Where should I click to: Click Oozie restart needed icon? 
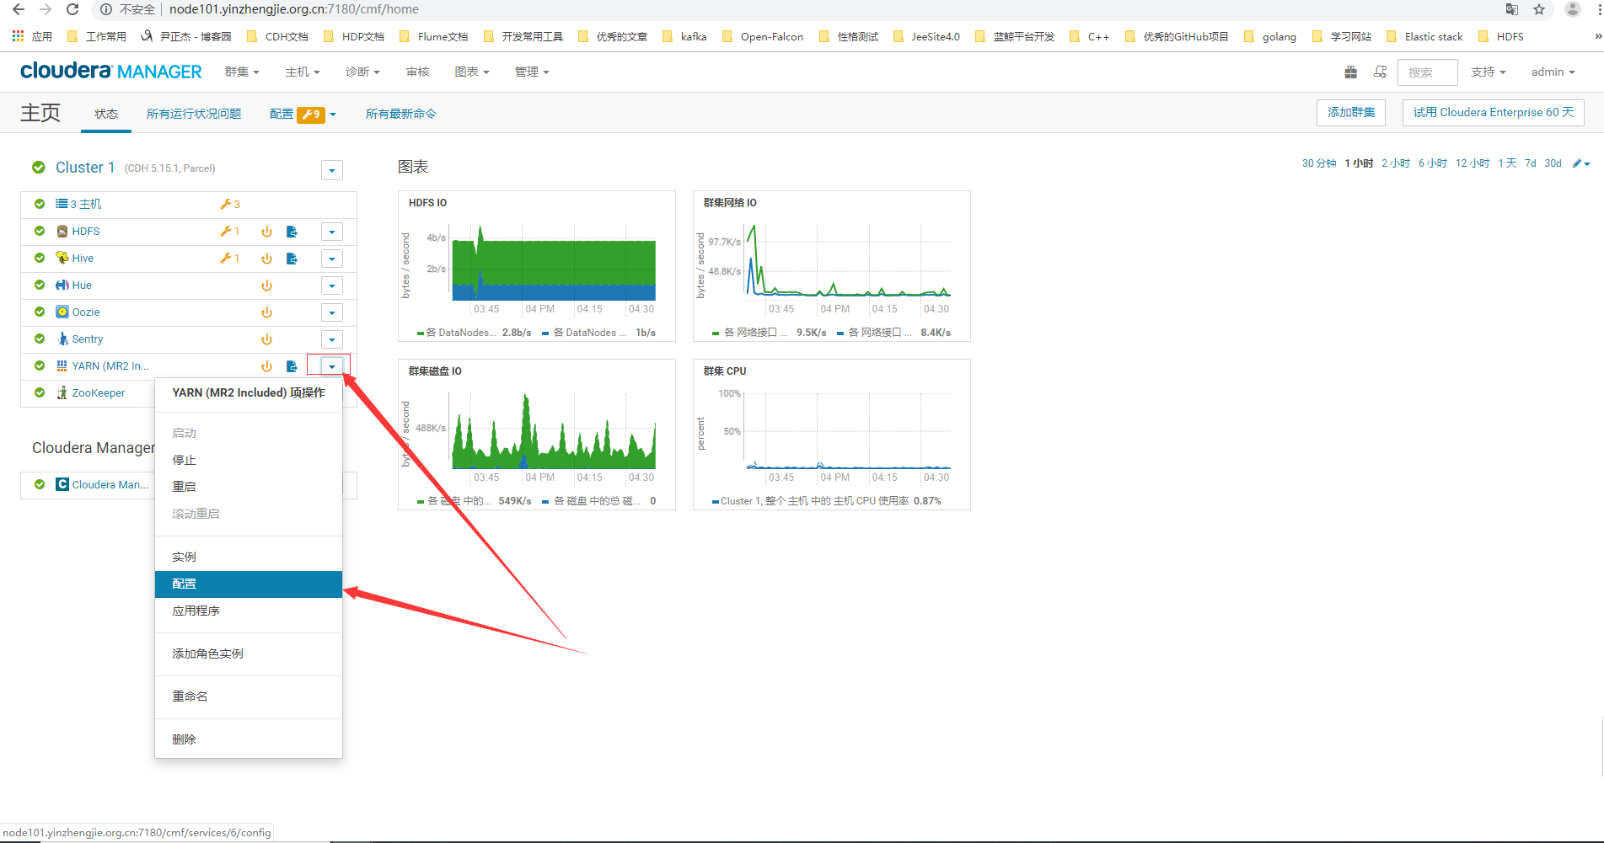pyautogui.click(x=266, y=312)
